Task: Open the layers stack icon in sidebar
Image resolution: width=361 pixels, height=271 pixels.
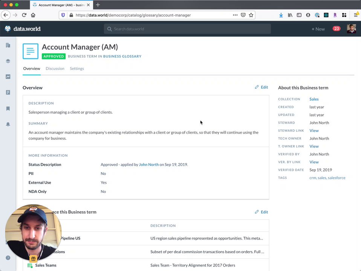Action: 8,61
